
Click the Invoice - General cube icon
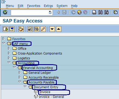(36, 97)
